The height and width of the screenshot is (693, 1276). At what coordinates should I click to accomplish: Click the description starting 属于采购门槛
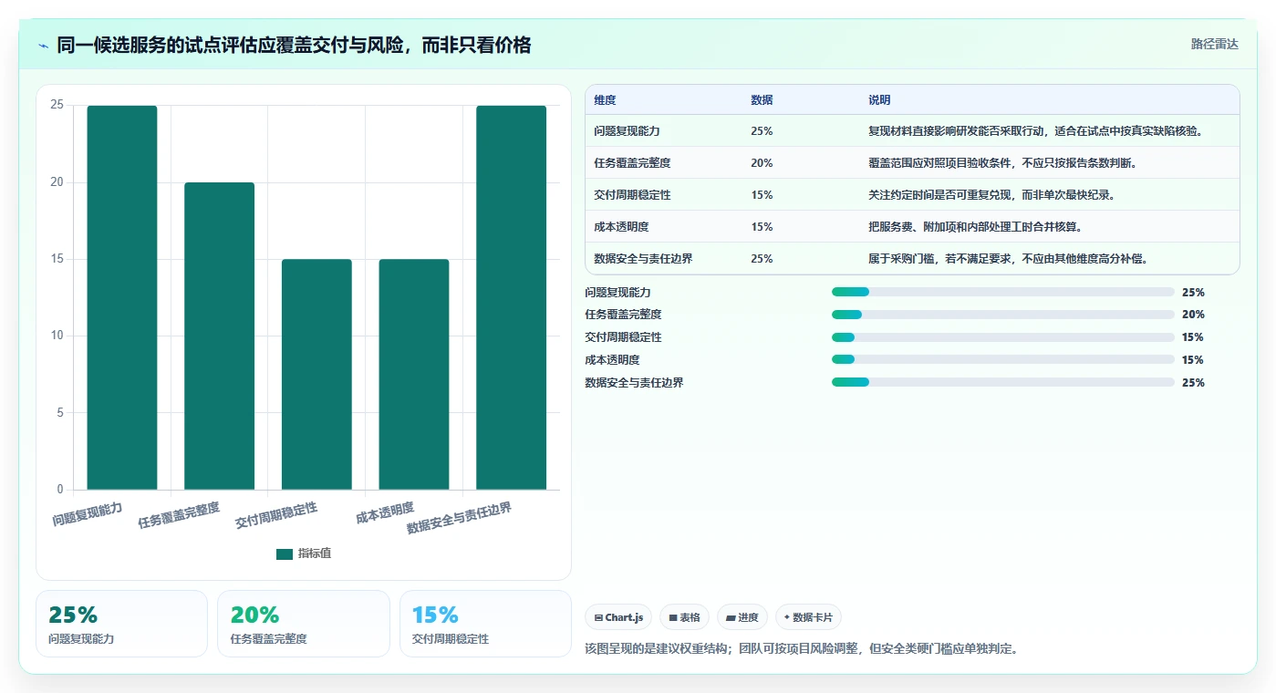click(1007, 259)
